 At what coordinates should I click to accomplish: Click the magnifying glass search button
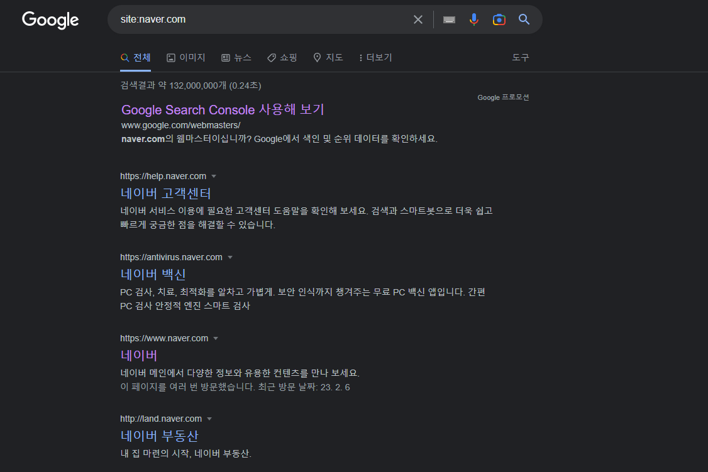tap(524, 19)
